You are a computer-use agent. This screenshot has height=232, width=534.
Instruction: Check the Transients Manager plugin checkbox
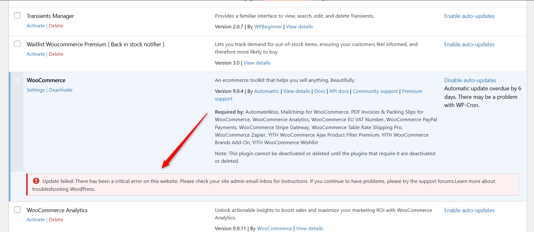point(17,15)
